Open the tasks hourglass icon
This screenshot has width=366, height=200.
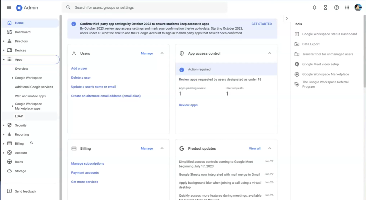325,8
